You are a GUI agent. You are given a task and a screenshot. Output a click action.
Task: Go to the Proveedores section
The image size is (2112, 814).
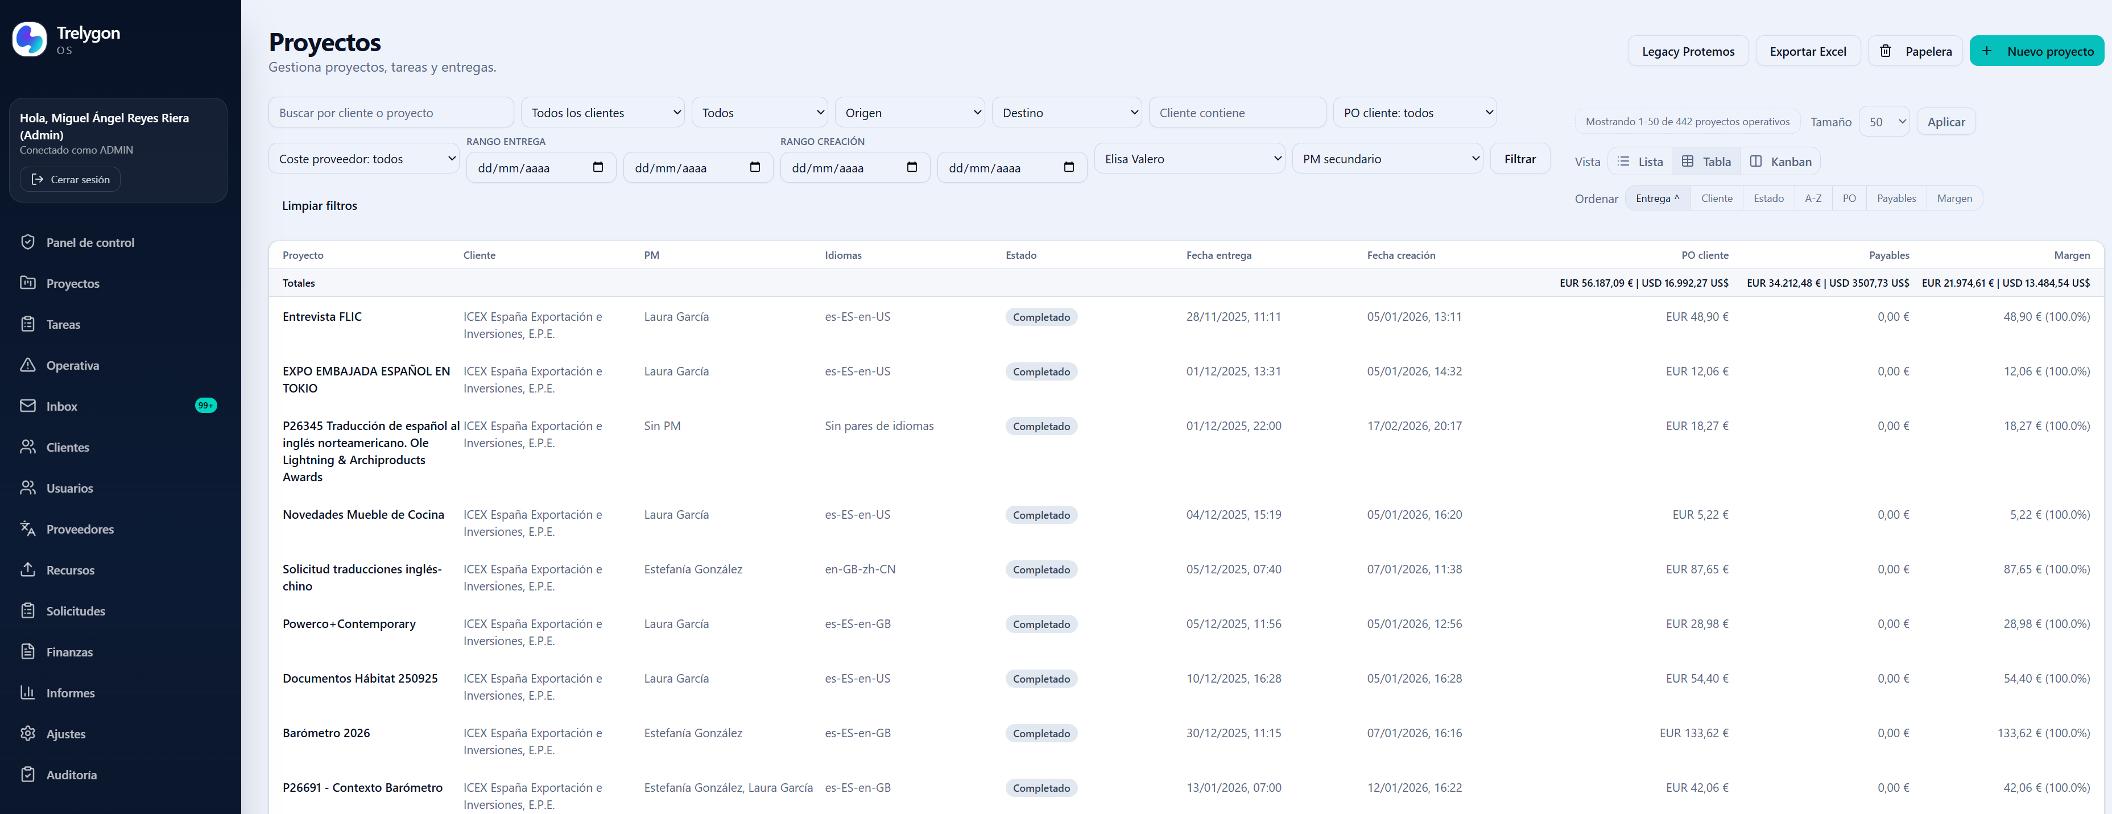(80, 529)
